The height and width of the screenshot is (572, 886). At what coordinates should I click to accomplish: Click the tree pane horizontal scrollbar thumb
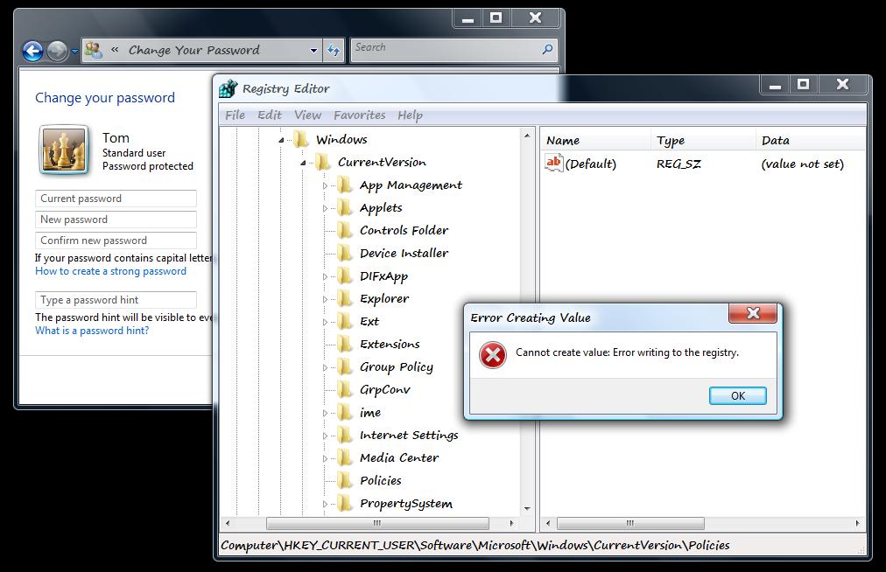[377, 523]
